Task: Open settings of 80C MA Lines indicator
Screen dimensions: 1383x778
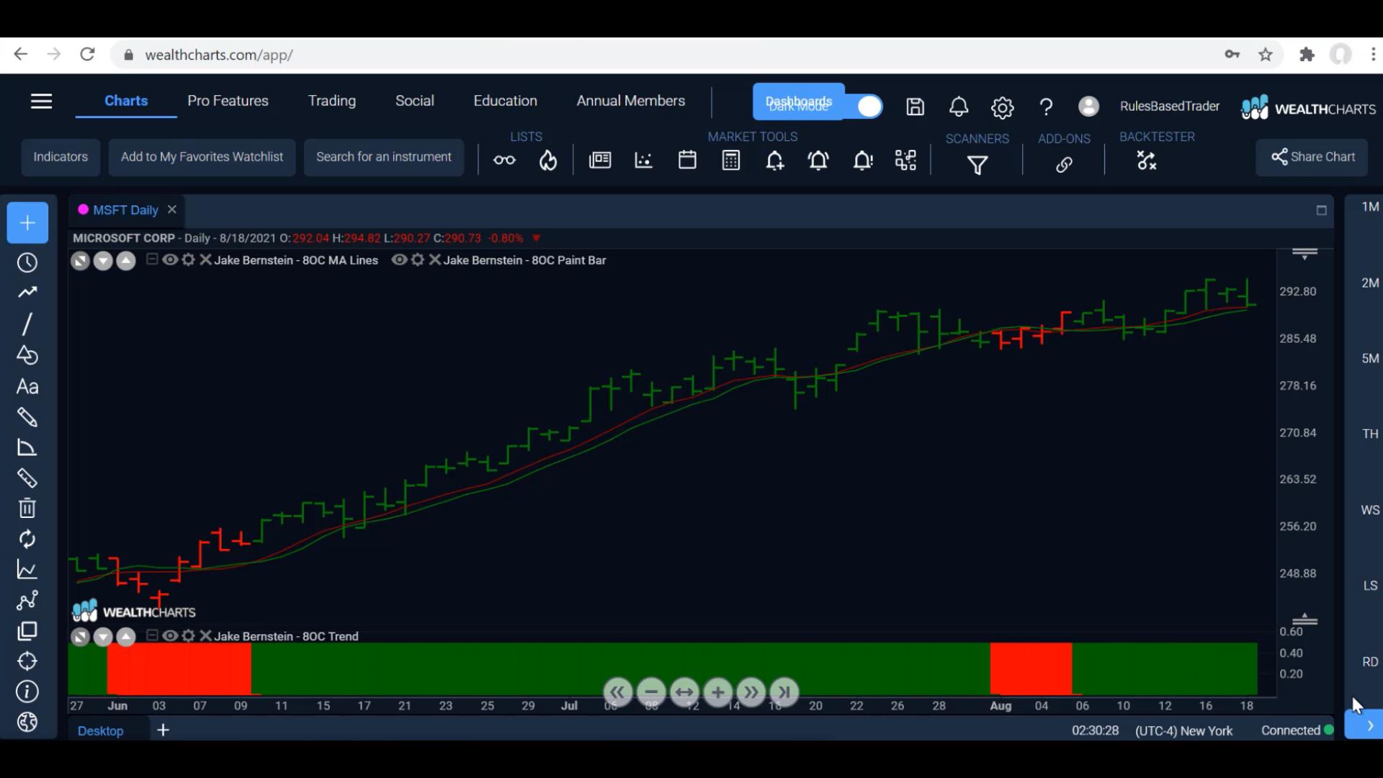Action: point(189,260)
